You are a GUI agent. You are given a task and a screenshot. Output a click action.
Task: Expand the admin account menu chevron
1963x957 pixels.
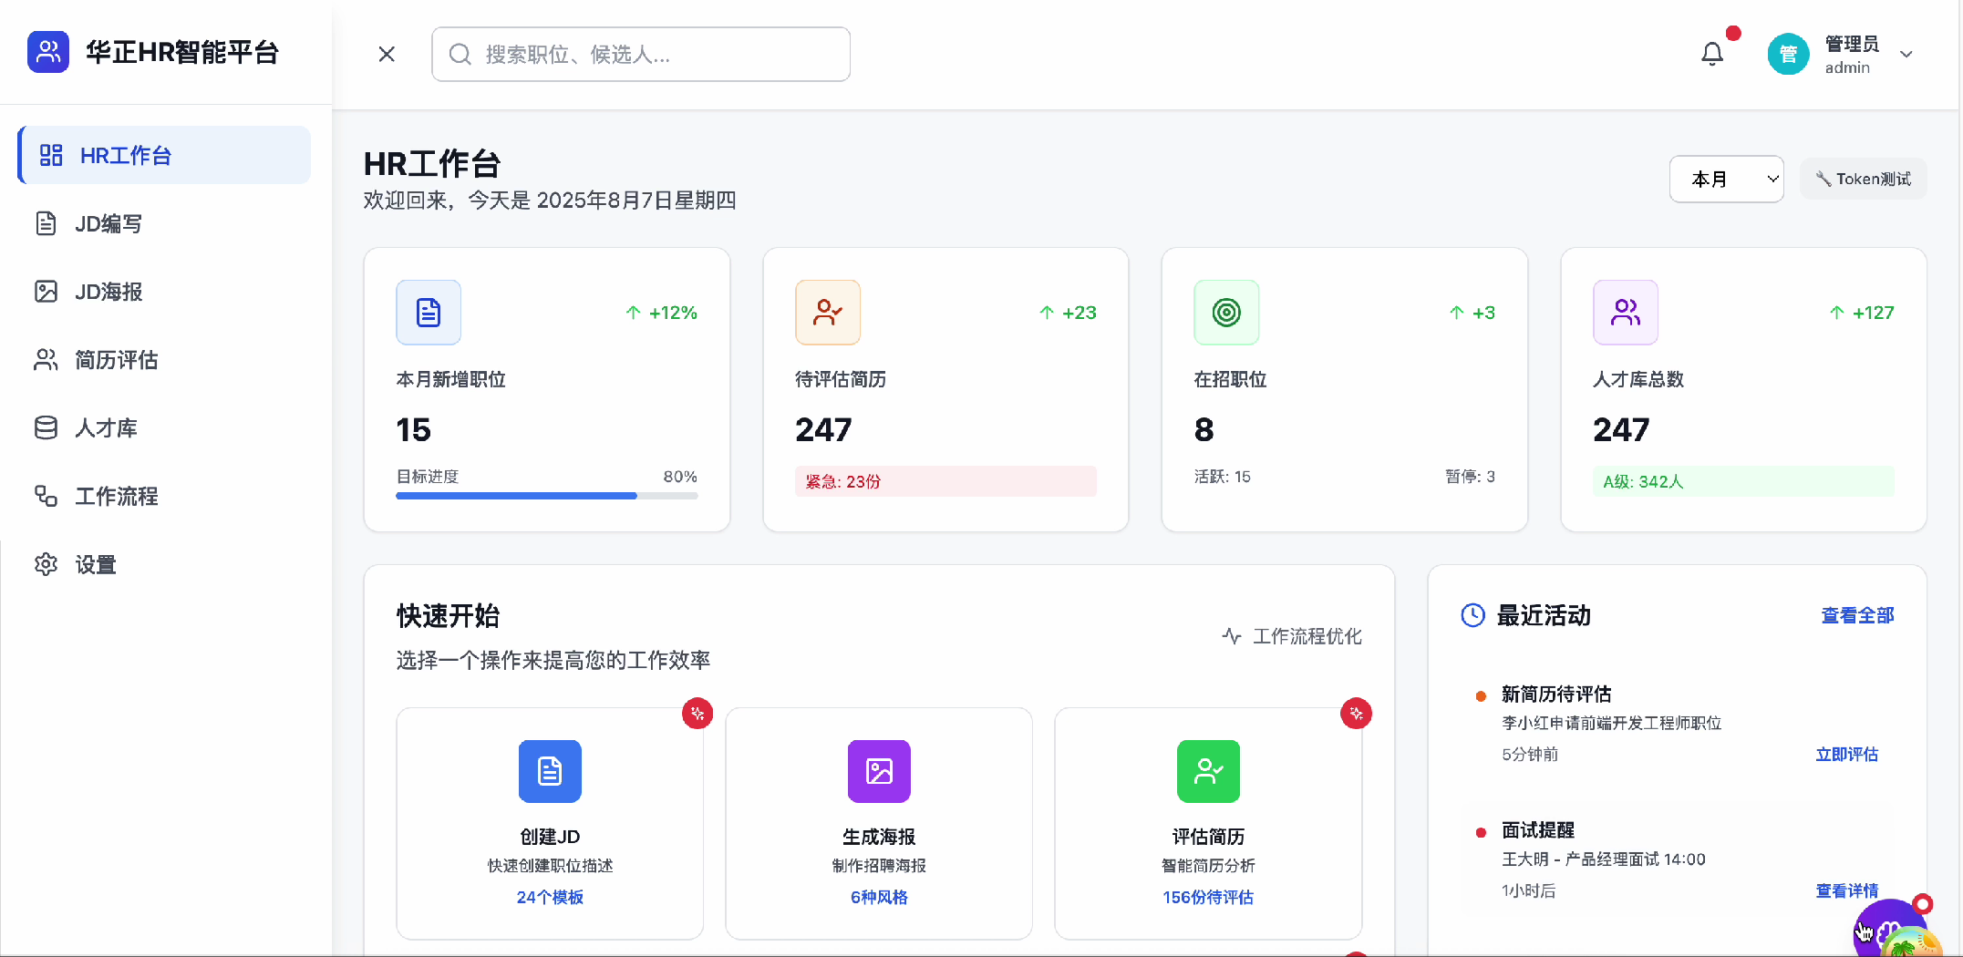[1906, 55]
